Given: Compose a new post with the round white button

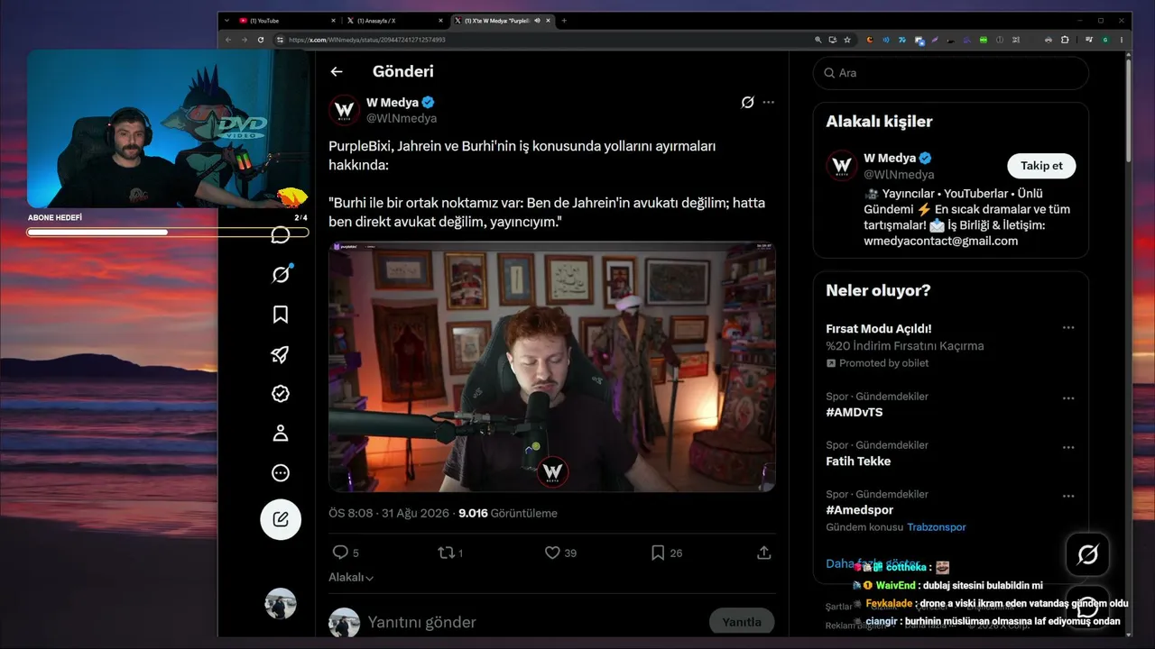Looking at the screenshot, I should (x=281, y=519).
